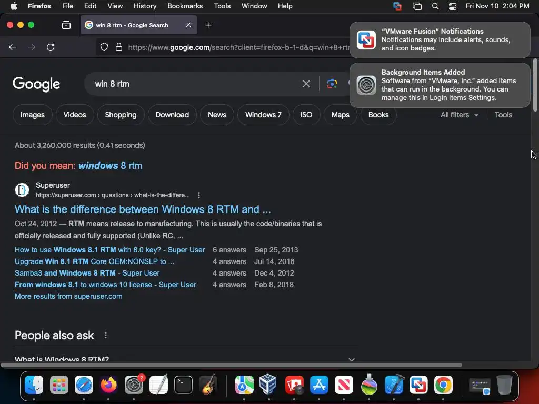Open Stage Manager menu bar icon
This screenshot has width=539, height=404.
pyautogui.click(x=417, y=6)
